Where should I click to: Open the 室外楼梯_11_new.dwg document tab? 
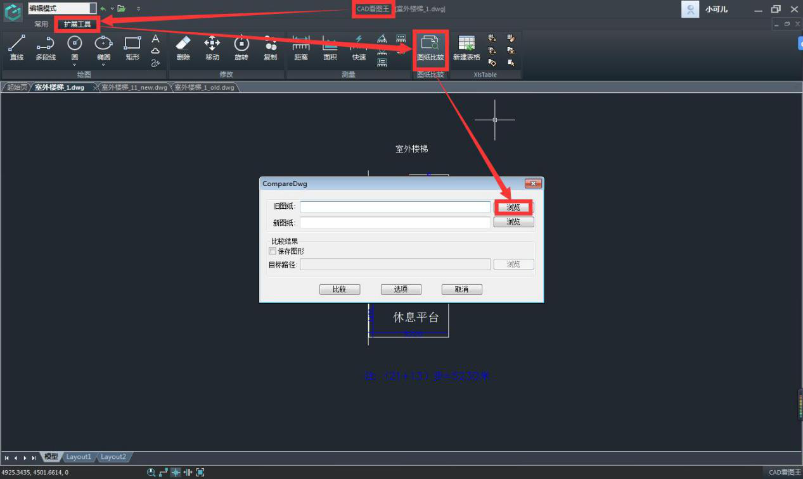coord(134,87)
